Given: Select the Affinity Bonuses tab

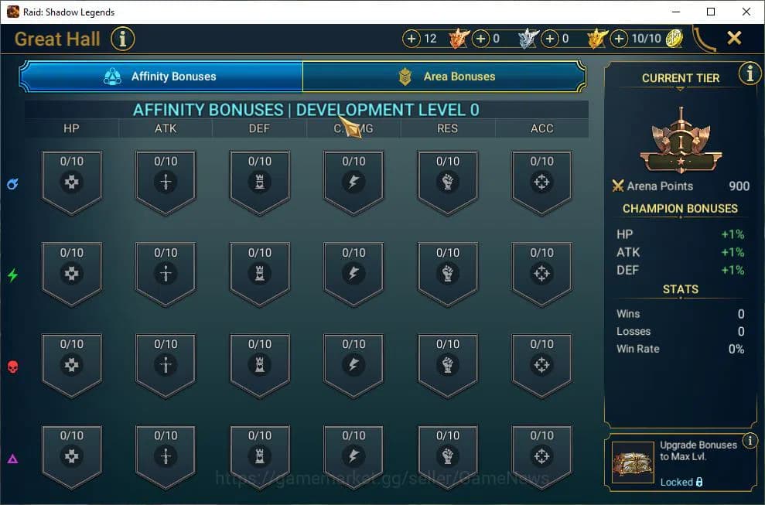Looking at the screenshot, I should coord(161,77).
